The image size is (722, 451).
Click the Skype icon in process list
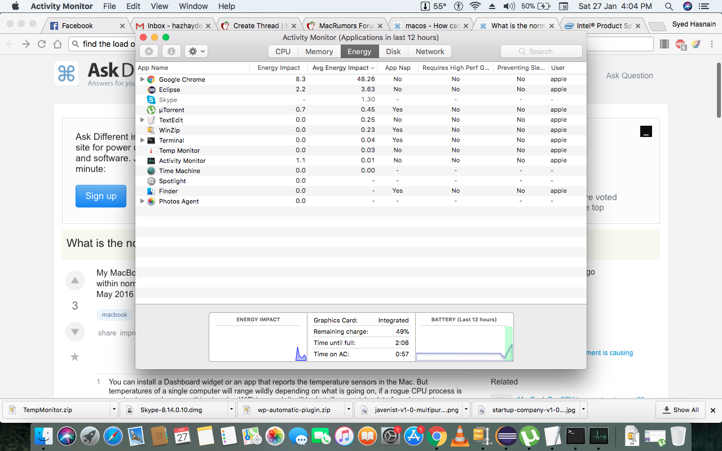[151, 100]
